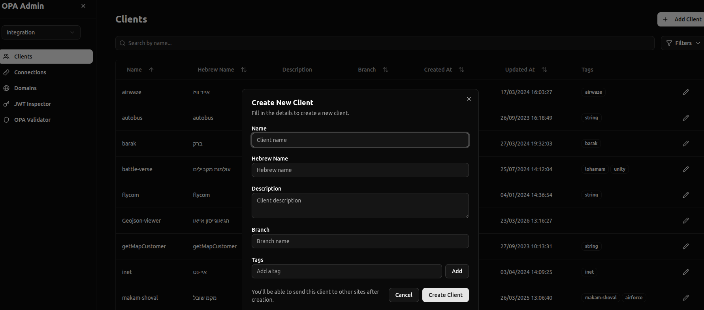Click the search magnifier icon
The width and height of the screenshot is (704, 310).
coord(122,43)
